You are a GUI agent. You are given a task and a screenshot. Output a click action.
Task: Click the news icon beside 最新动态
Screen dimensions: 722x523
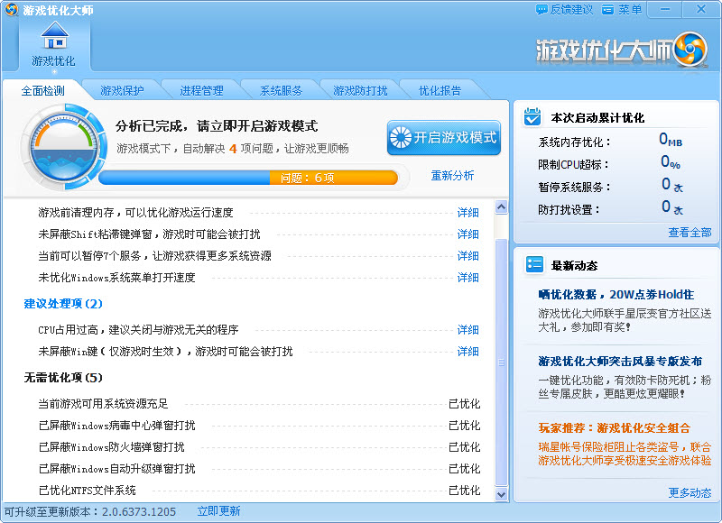pos(533,265)
